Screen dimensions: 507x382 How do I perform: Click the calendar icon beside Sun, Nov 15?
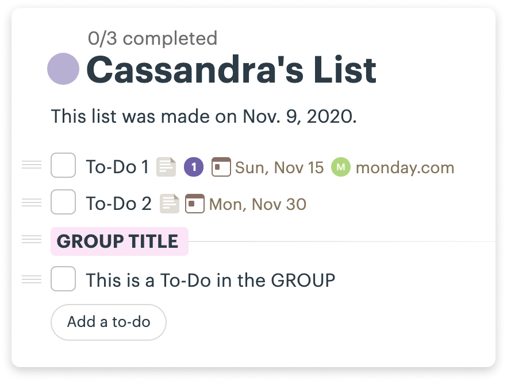pyautogui.click(x=221, y=167)
